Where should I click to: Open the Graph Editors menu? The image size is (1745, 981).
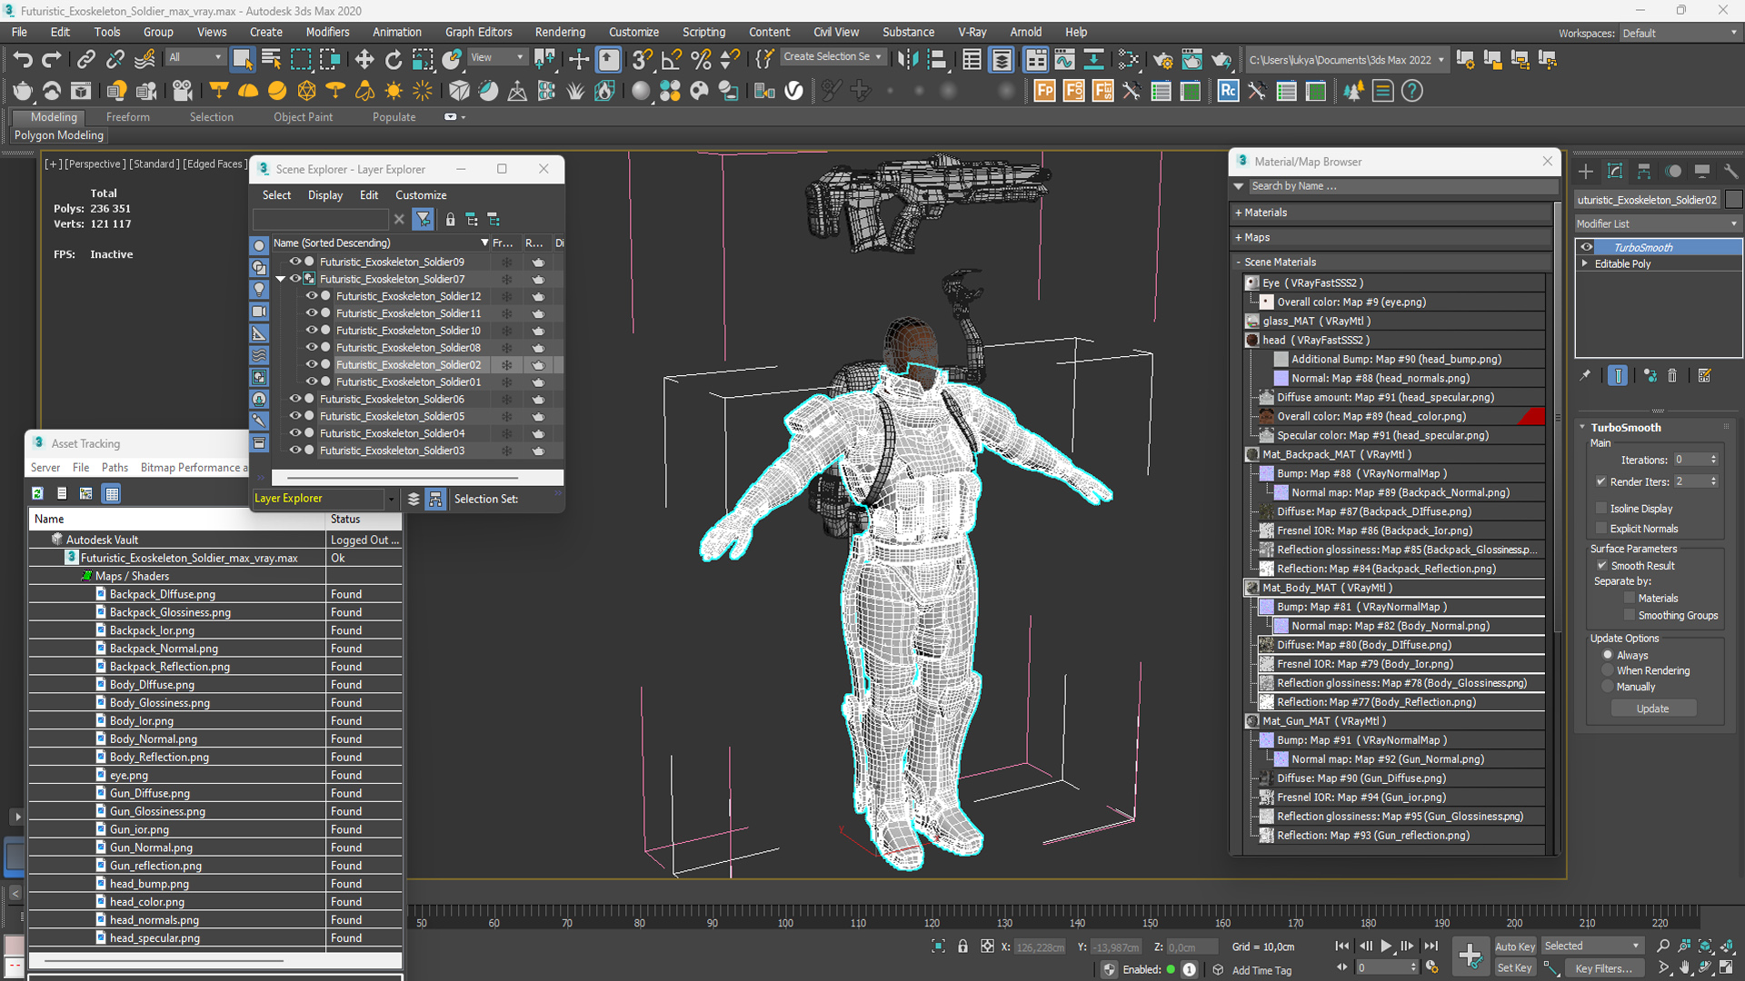[479, 32]
